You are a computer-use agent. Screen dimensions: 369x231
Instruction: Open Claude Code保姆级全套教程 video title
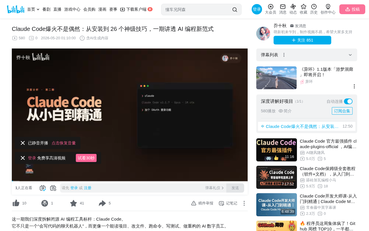328,171
